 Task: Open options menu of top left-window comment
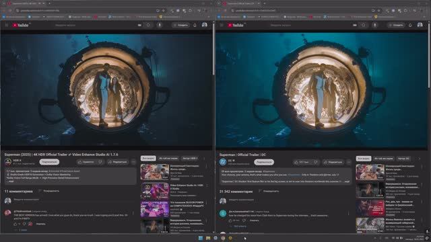[133, 213]
